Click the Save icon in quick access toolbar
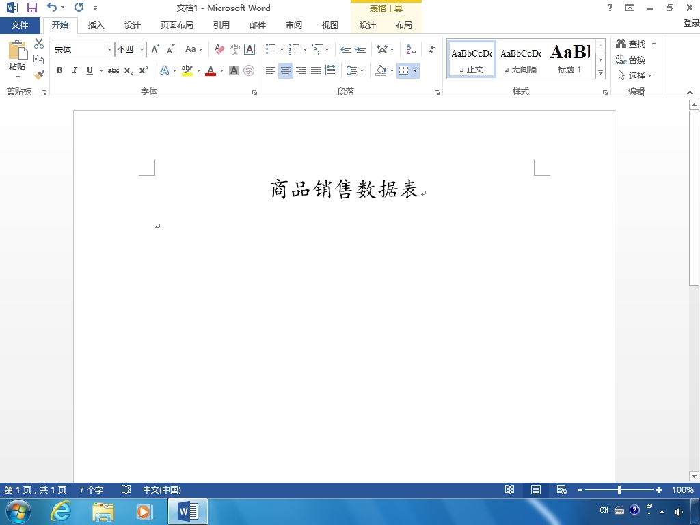This screenshot has width=700, height=525. pos(31,8)
